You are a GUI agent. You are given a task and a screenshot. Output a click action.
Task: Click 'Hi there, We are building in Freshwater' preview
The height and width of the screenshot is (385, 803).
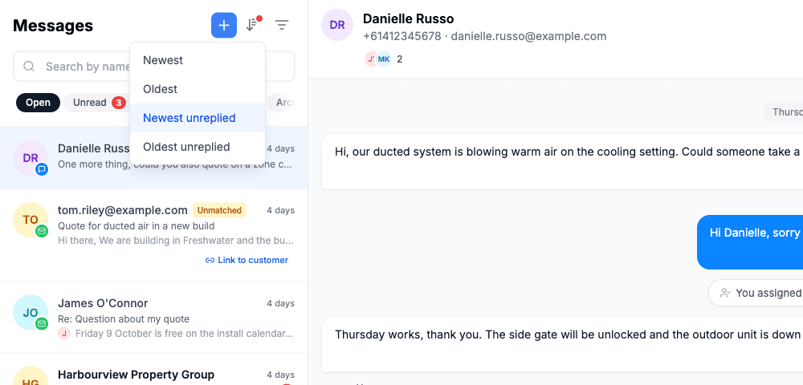point(176,241)
